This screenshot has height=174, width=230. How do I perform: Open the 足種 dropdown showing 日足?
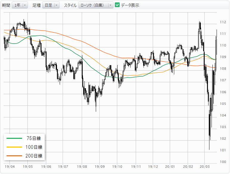coord(51,5)
